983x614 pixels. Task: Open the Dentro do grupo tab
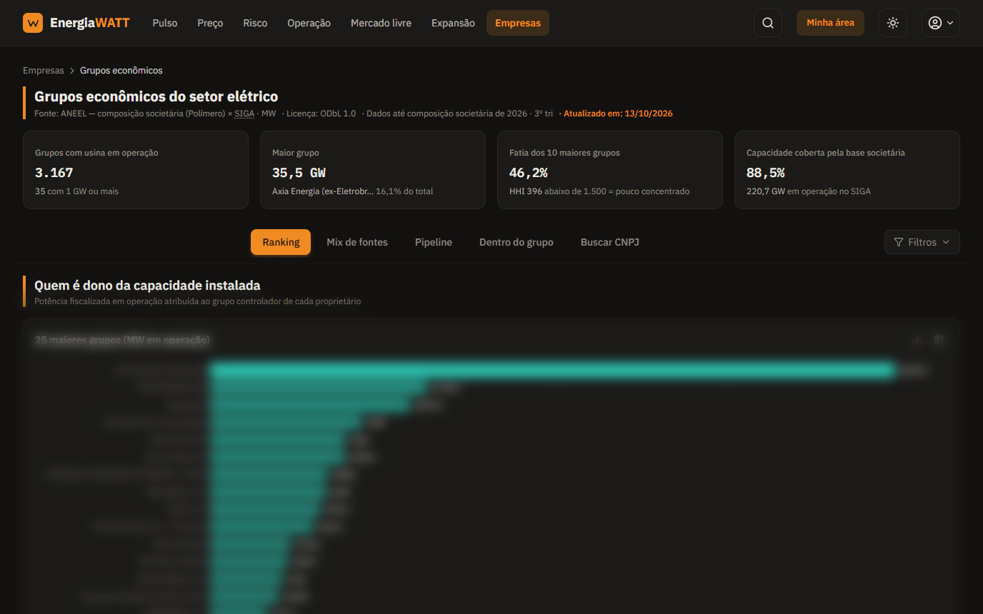point(517,242)
